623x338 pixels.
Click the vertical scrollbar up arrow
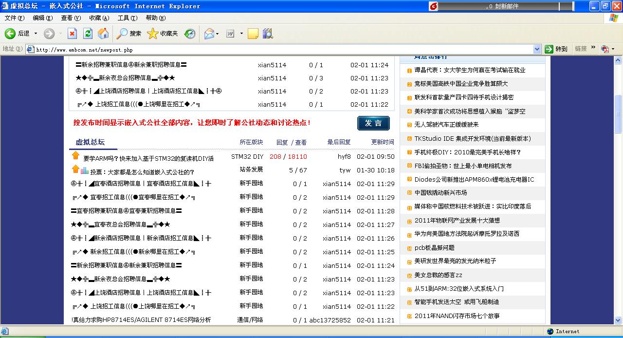tap(618, 60)
